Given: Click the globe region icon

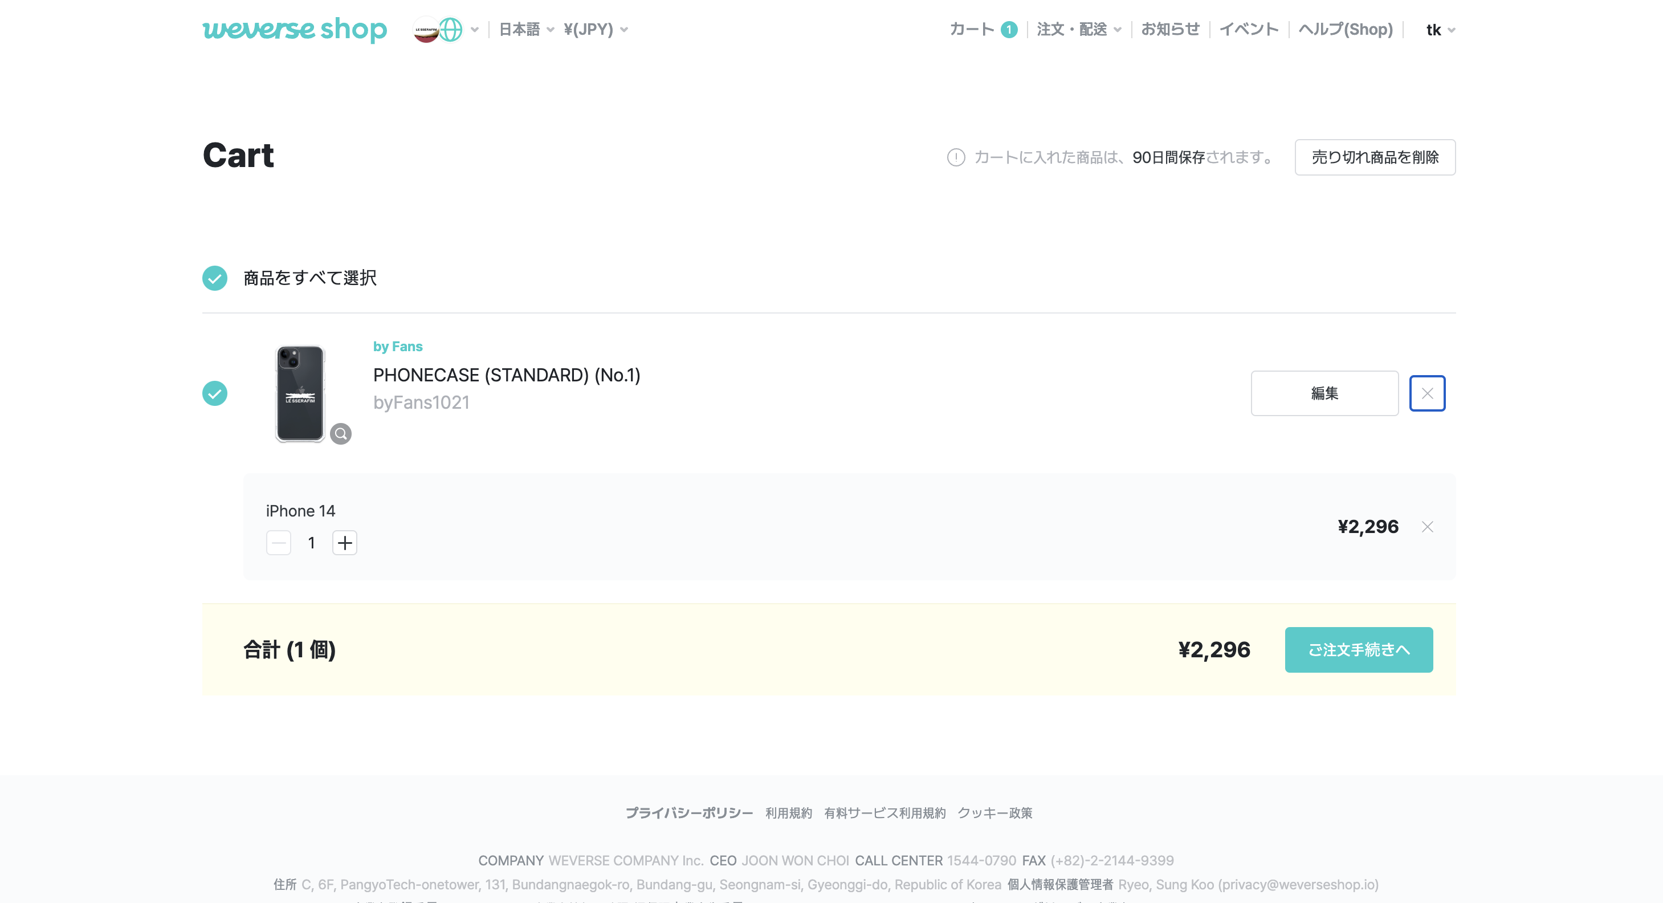Looking at the screenshot, I should coord(451,30).
